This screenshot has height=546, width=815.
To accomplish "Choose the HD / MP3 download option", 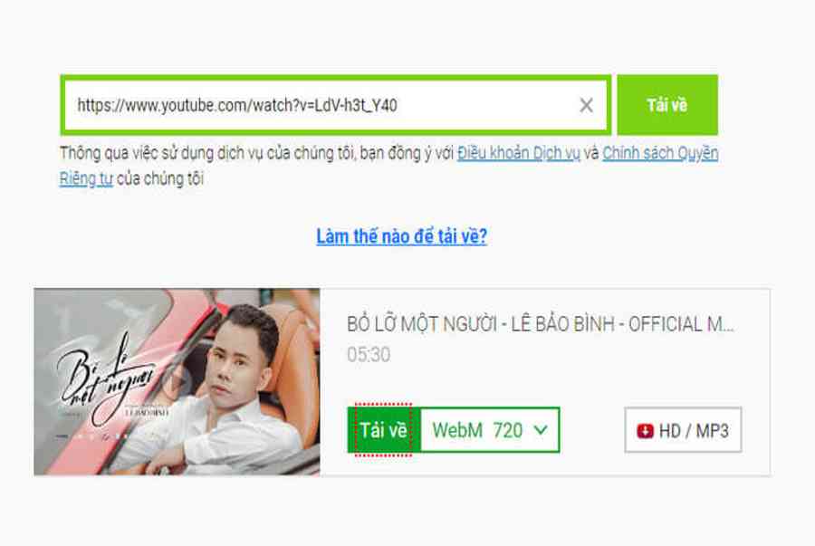I will point(683,430).
